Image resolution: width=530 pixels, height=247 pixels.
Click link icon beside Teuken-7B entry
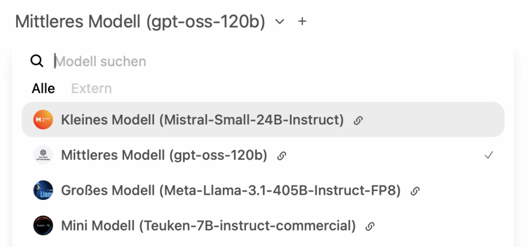(x=370, y=226)
